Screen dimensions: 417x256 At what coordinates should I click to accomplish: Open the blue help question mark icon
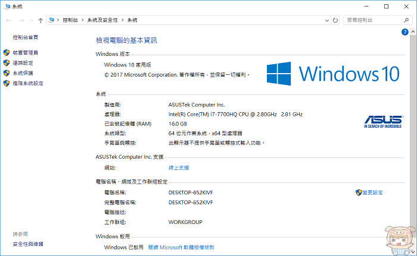pyautogui.click(x=404, y=32)
